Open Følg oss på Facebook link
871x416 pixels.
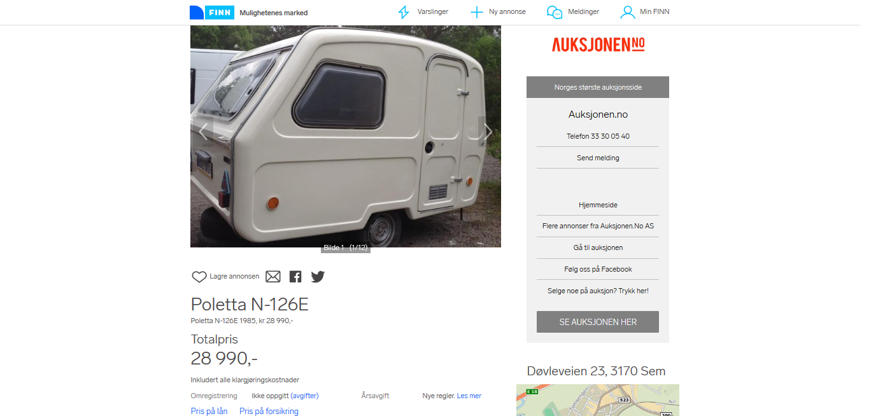(598, 269)
